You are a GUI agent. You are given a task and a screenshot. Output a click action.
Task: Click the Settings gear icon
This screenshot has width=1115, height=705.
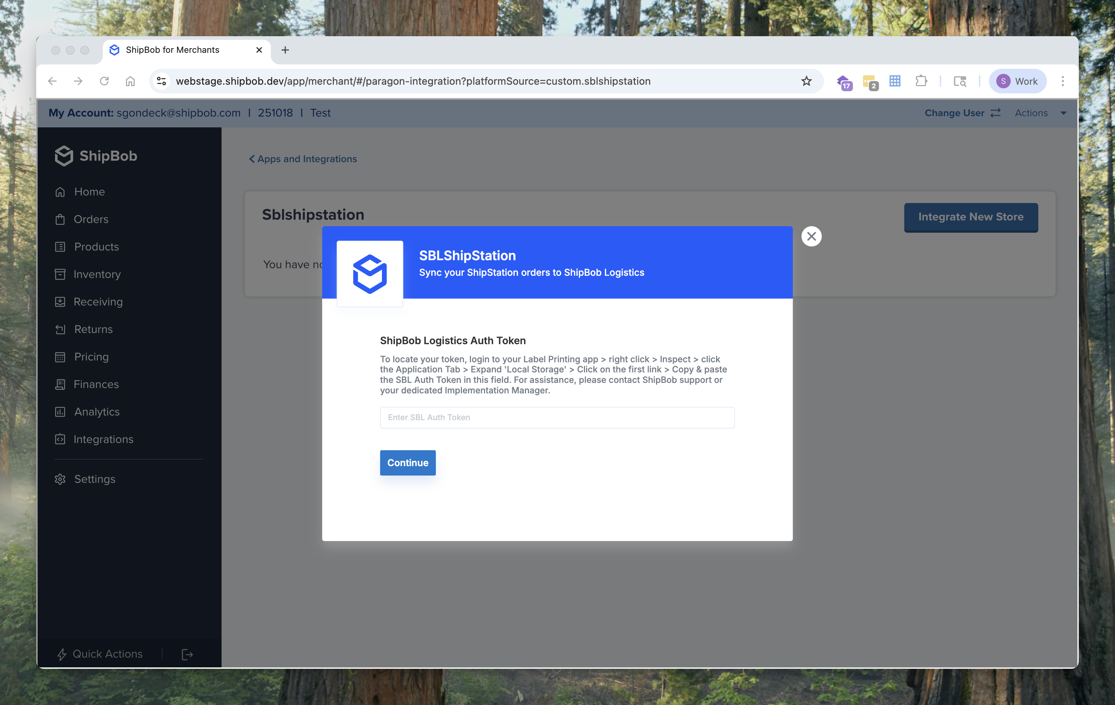click(x=60, y=479)
